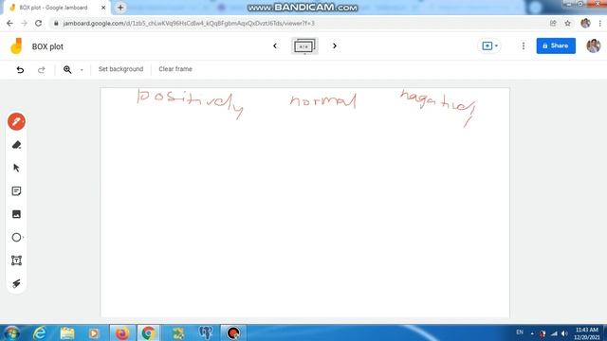The height and width of the screenshot is (341, 607).
Task: Open the Google account avatar
Action: [x=593, y=45]
